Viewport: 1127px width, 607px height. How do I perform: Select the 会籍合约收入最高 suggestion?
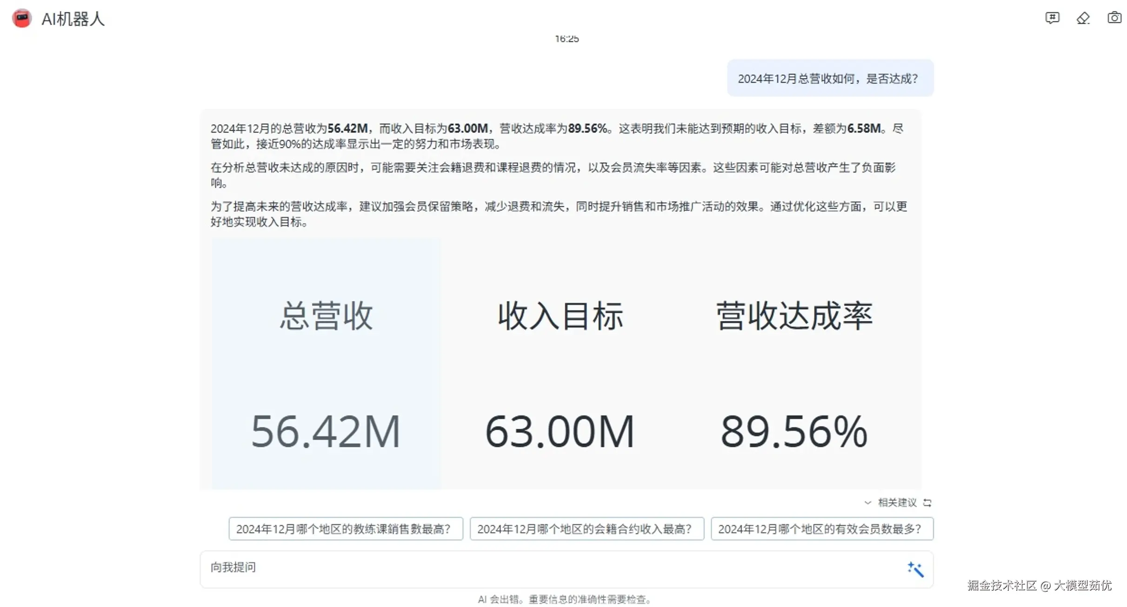pos(586,529)
